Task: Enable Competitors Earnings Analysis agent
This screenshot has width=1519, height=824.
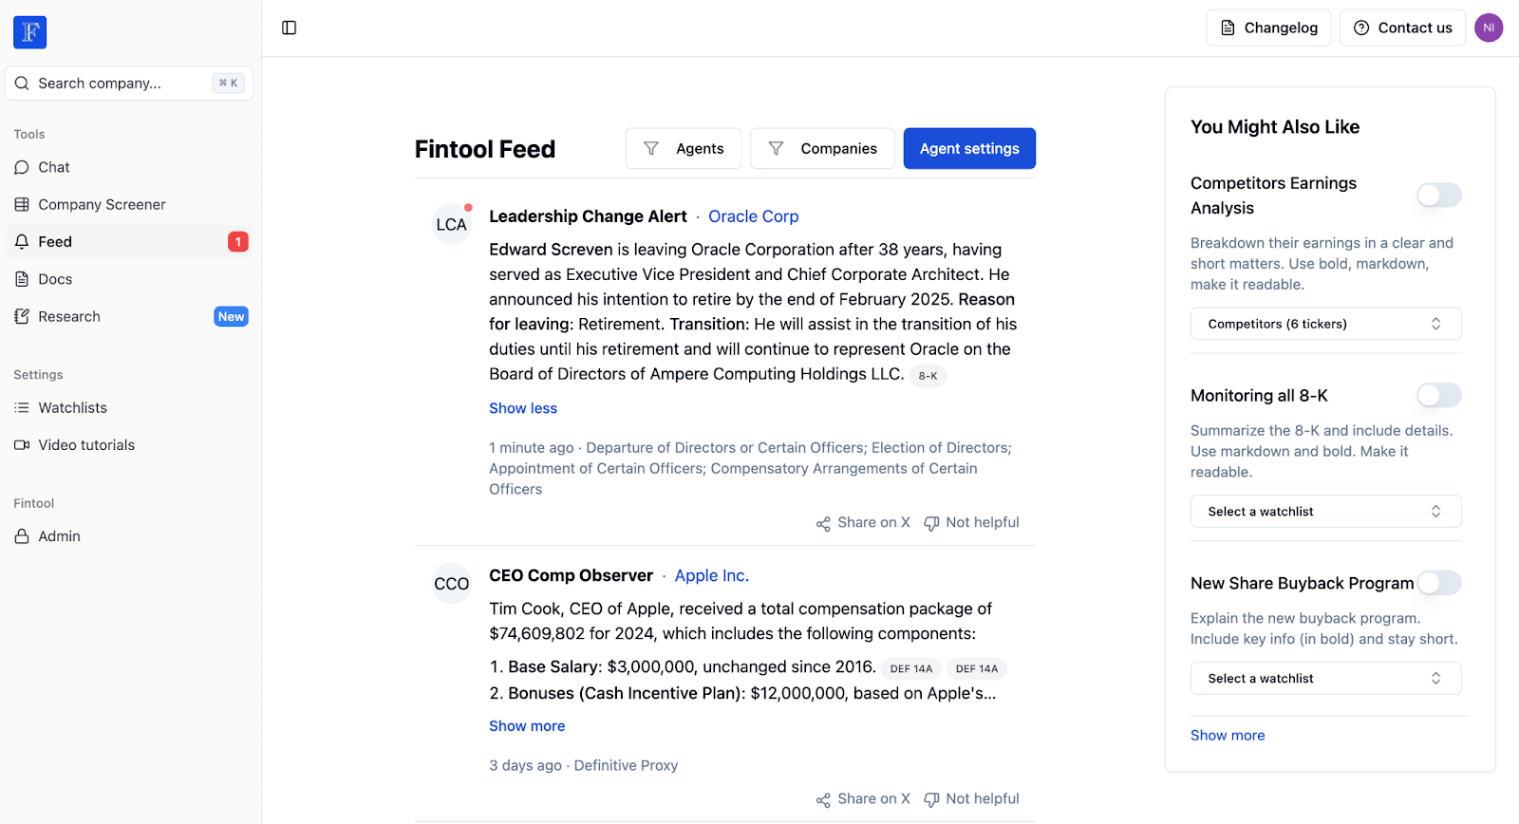Action: [x=1437, y=196]
